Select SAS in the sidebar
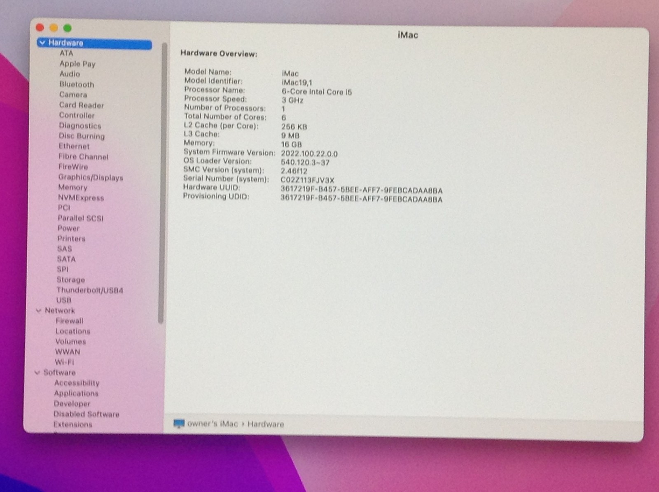This screenshot has width=659, height=492. [x=65, y=249]
